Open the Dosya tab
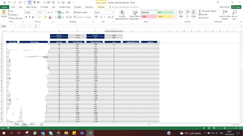The height and width of the screenshot is (136, 243). click(x=5, y=7)
